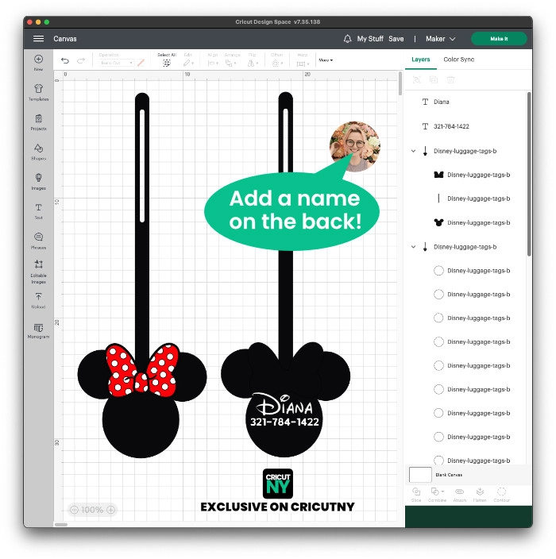Viewport: 556px width, 559px height.
Task: Click the Upload tool
Action: click(38, 300)
